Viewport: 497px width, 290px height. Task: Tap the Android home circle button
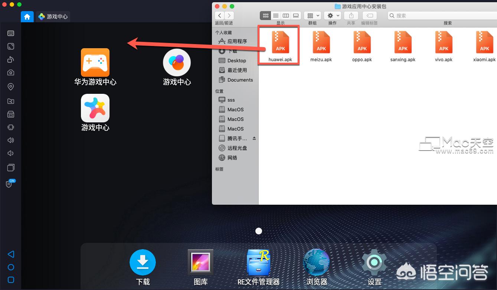click(11, 267)
